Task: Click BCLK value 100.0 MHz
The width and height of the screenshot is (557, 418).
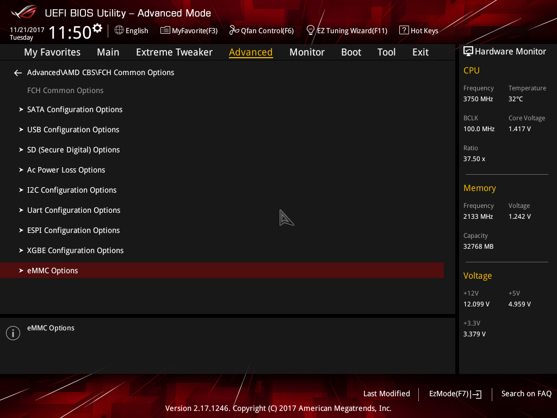Action: tap(479, 129)
